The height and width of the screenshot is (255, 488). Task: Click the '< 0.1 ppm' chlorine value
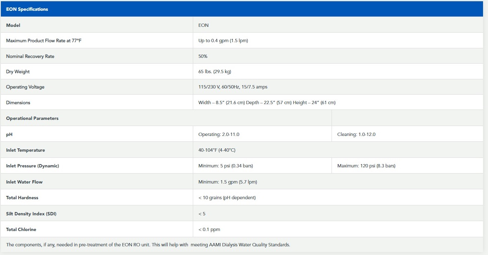click(209, 229)
